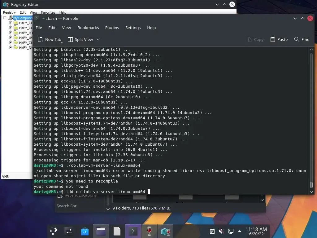Image resolution: width=317 pixels, height=238 pixels.
Task: Open the View menu in Registry Editor
Action: pos(33,12)
